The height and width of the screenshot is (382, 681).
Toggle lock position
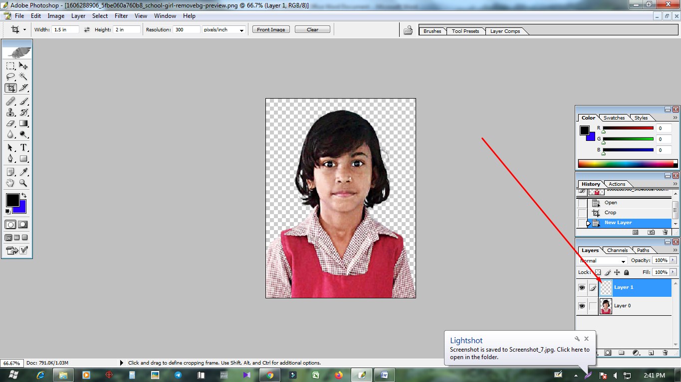617,272
